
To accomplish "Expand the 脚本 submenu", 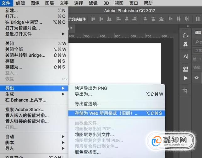I will tap(34, 143).
